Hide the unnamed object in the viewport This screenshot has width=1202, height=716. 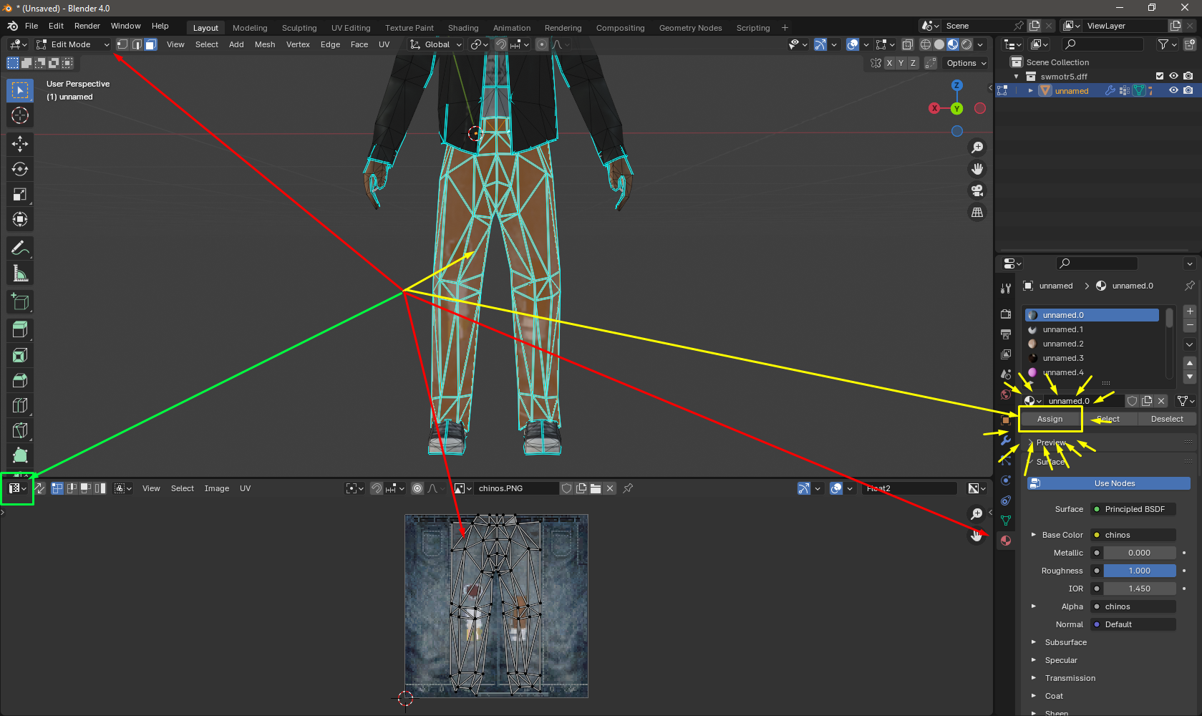coord(1173,91)
